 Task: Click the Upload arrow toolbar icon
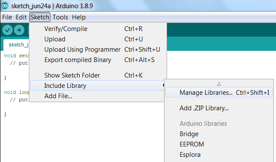coord(19,30)
